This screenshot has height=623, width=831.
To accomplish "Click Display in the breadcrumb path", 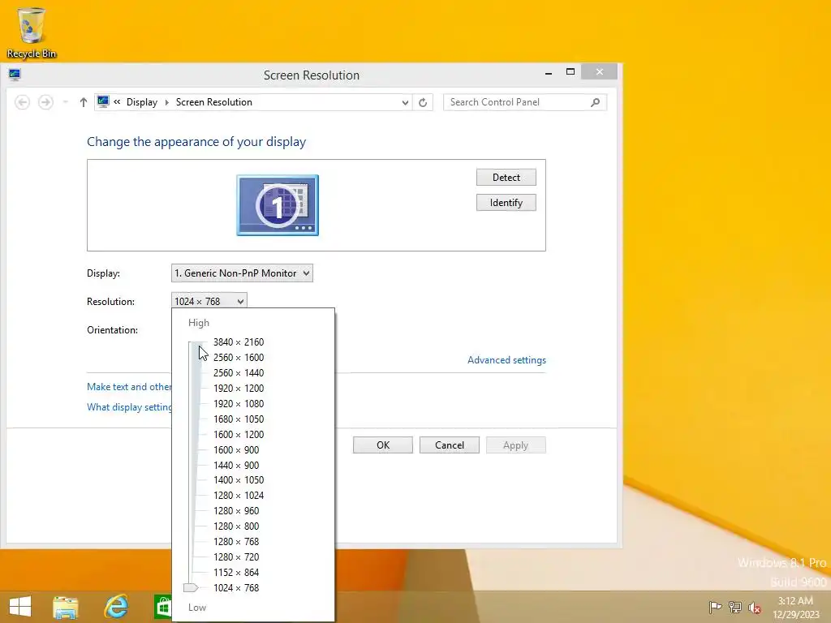I will point(141,102).
